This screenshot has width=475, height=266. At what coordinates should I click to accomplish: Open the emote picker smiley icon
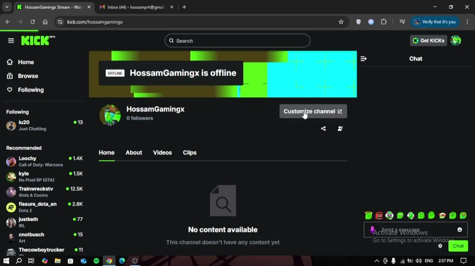pyautogui.click(x=459, y=230)
